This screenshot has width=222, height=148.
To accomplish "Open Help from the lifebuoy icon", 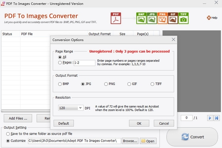I will coord(212,18).
